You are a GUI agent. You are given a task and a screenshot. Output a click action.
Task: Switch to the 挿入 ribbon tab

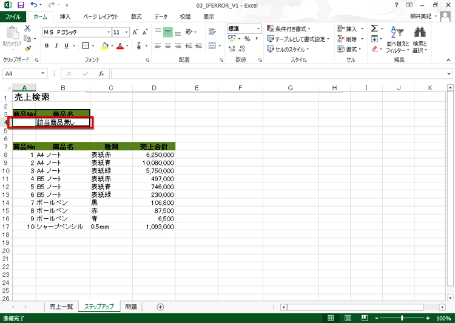tap(65, 16)
